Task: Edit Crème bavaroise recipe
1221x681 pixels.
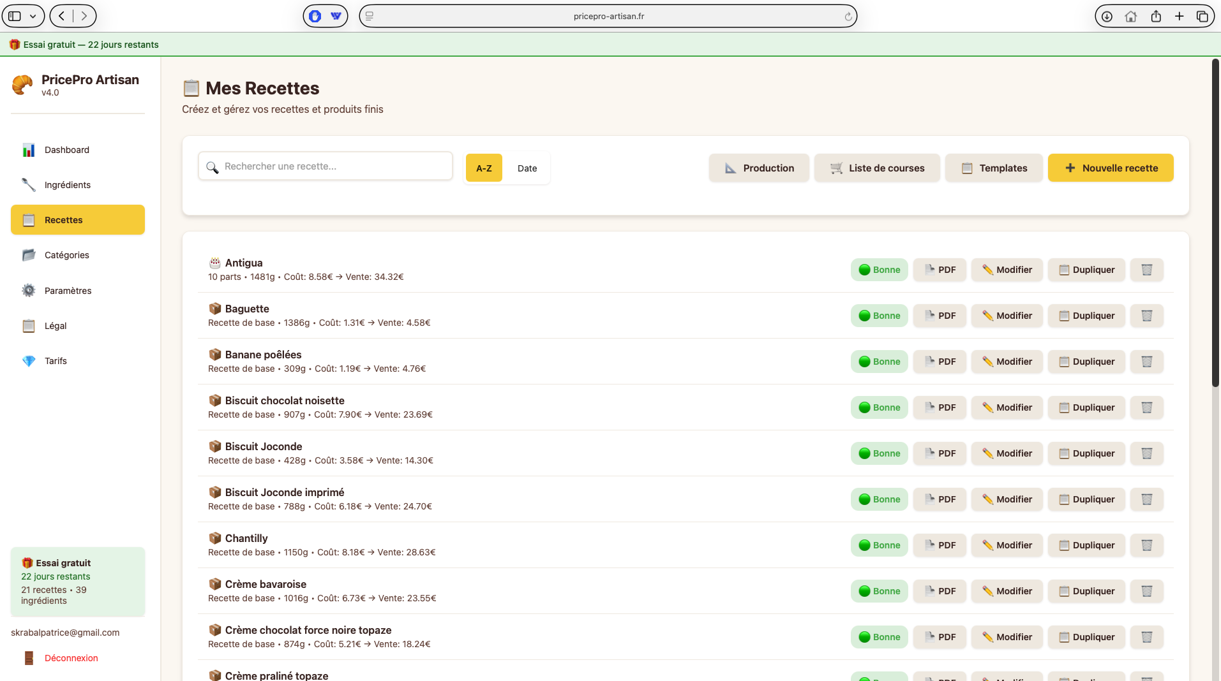Action: [x=1007, y=591]
